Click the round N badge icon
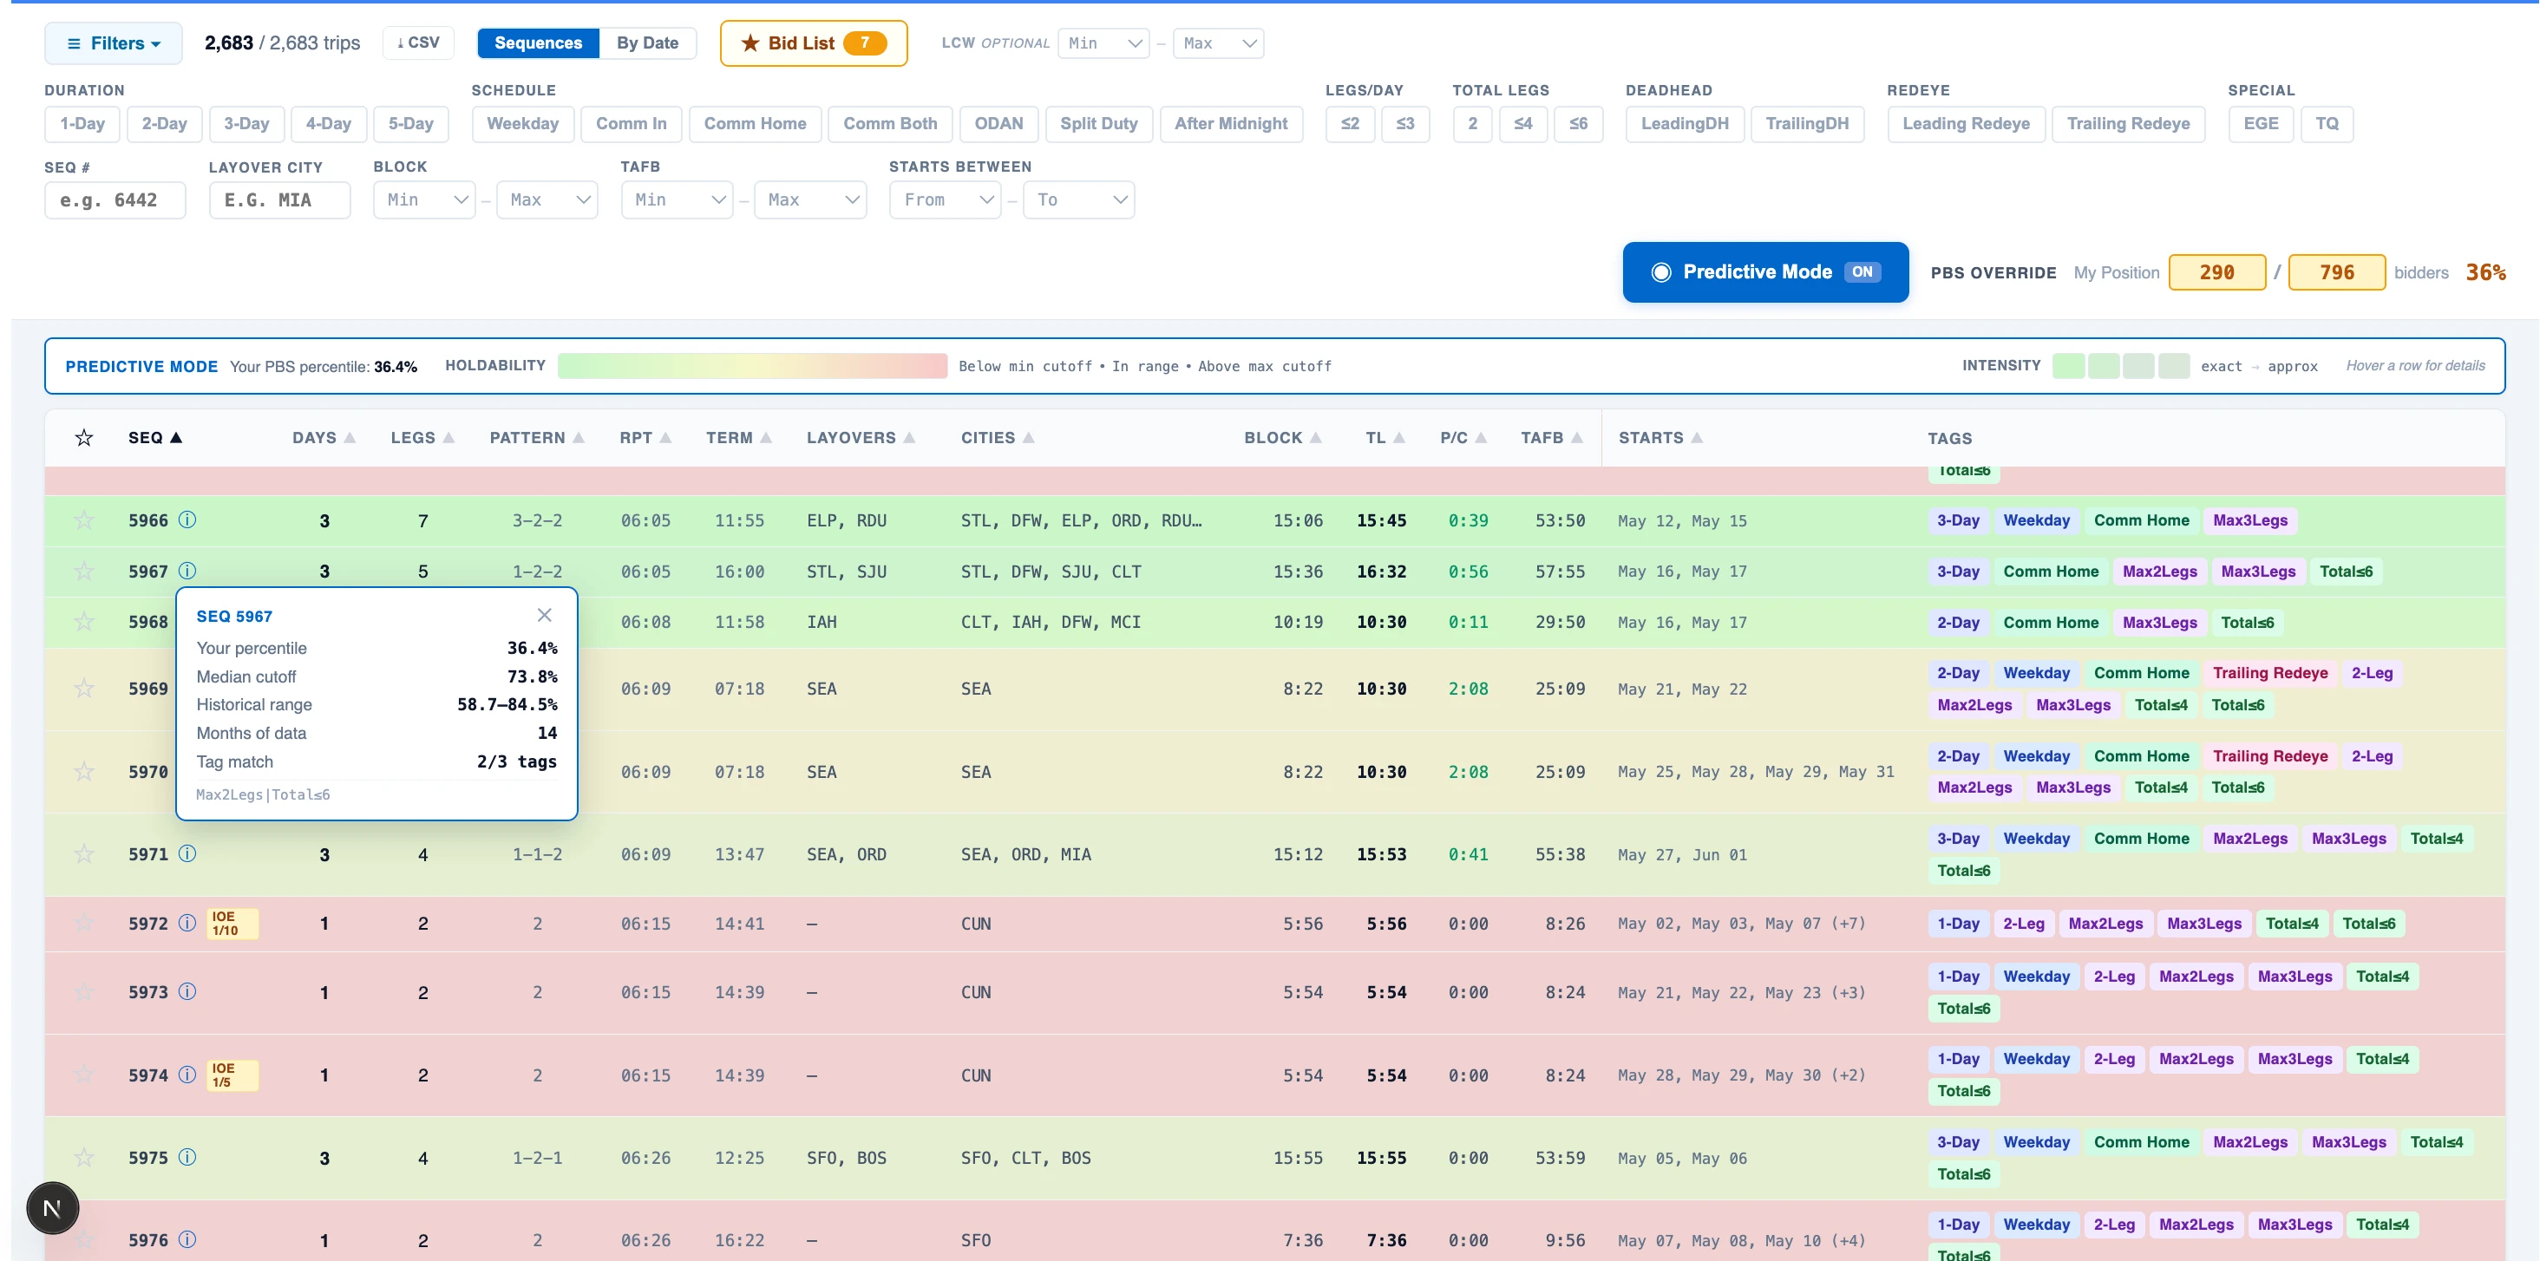 [x=52, y=1208]
